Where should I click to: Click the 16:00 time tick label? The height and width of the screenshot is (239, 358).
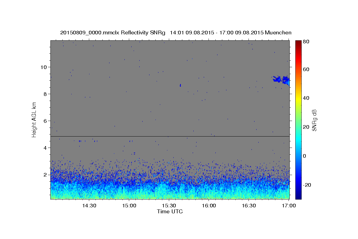click(x=209, y=206)
